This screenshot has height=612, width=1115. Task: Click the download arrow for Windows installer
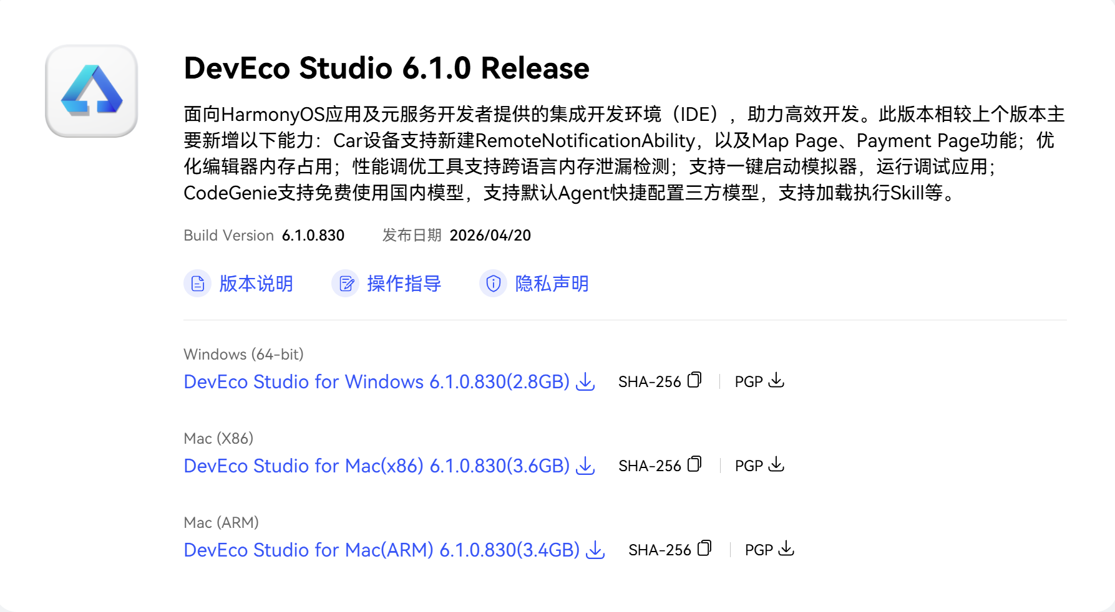(585, 381)
